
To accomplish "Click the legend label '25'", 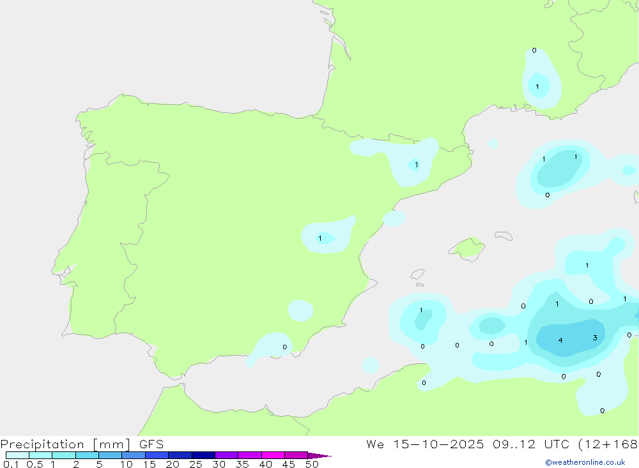I will click(x=196, y=464).
